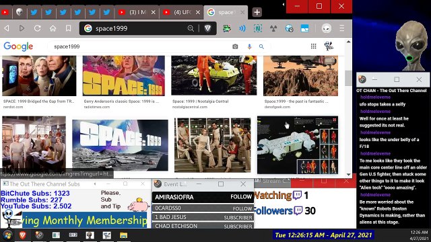Open the Windows Start button
This screenshot has width=431, height=242.
point(7,235)
